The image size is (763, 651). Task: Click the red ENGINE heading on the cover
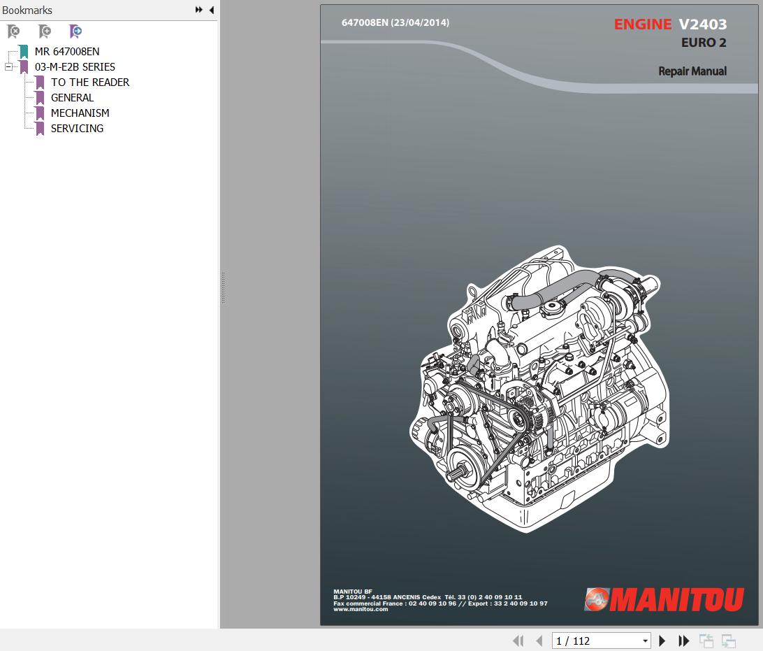[x=642, y=24]
